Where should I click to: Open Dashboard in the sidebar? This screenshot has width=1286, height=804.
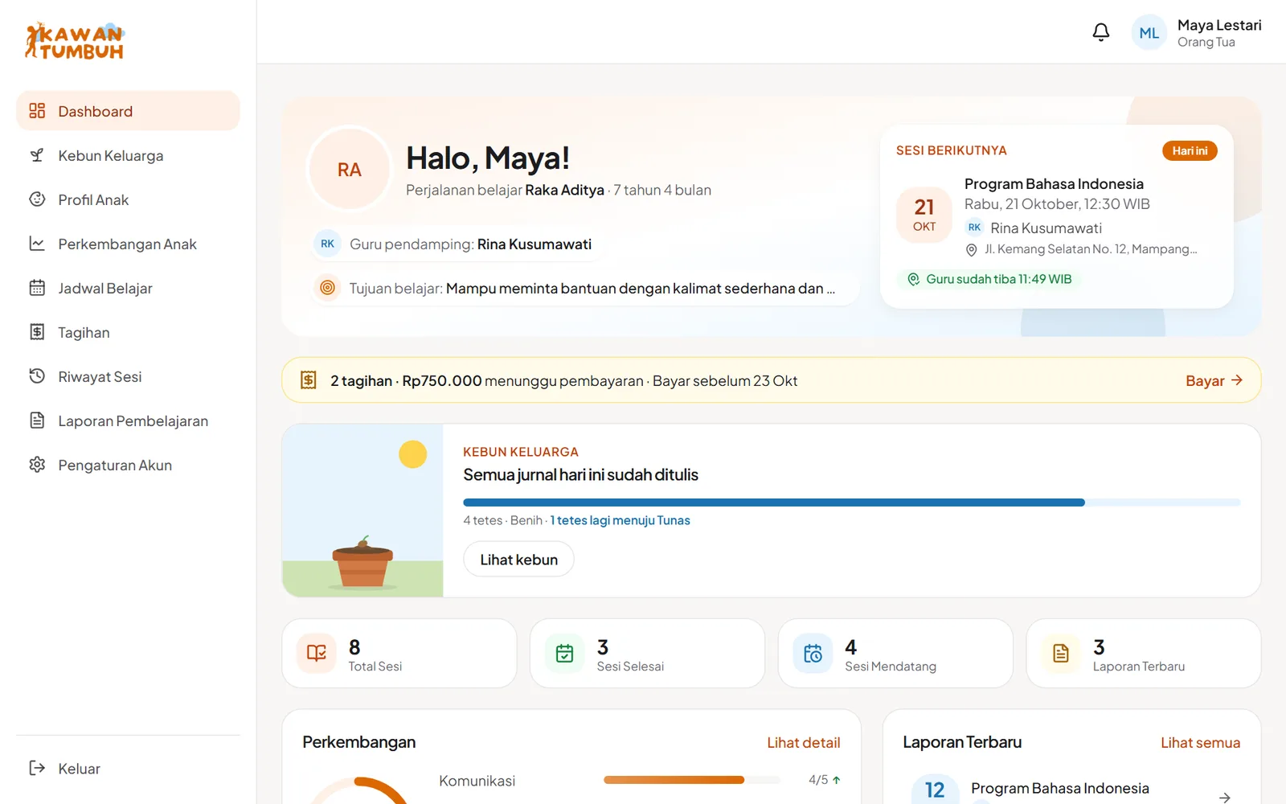point(128,111)
